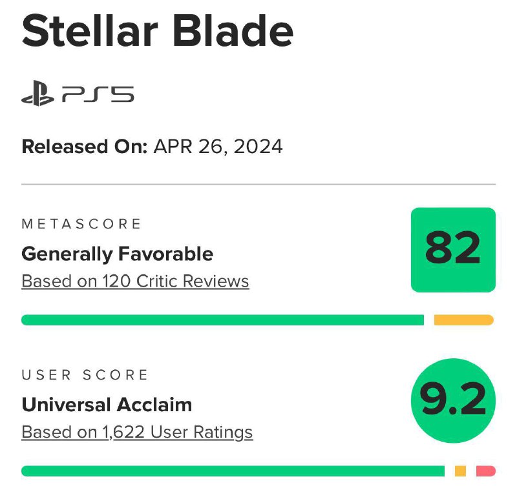This screenshot has width=517, height=490.
Task: Click the 'Stellar Blade' game title
Action: pos(157,30)
